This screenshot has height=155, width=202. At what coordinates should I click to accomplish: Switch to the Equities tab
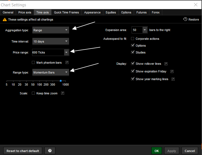point(111,12)
